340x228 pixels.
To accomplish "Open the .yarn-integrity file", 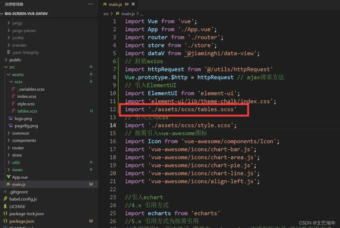I will pos(25,53).
